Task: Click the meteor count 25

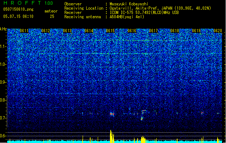Action: (52, 16)
